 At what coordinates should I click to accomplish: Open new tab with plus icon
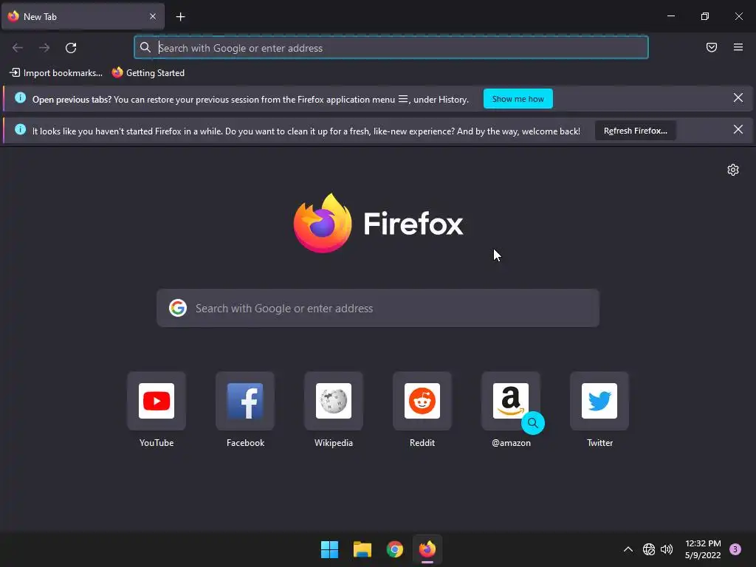(180, 17)
